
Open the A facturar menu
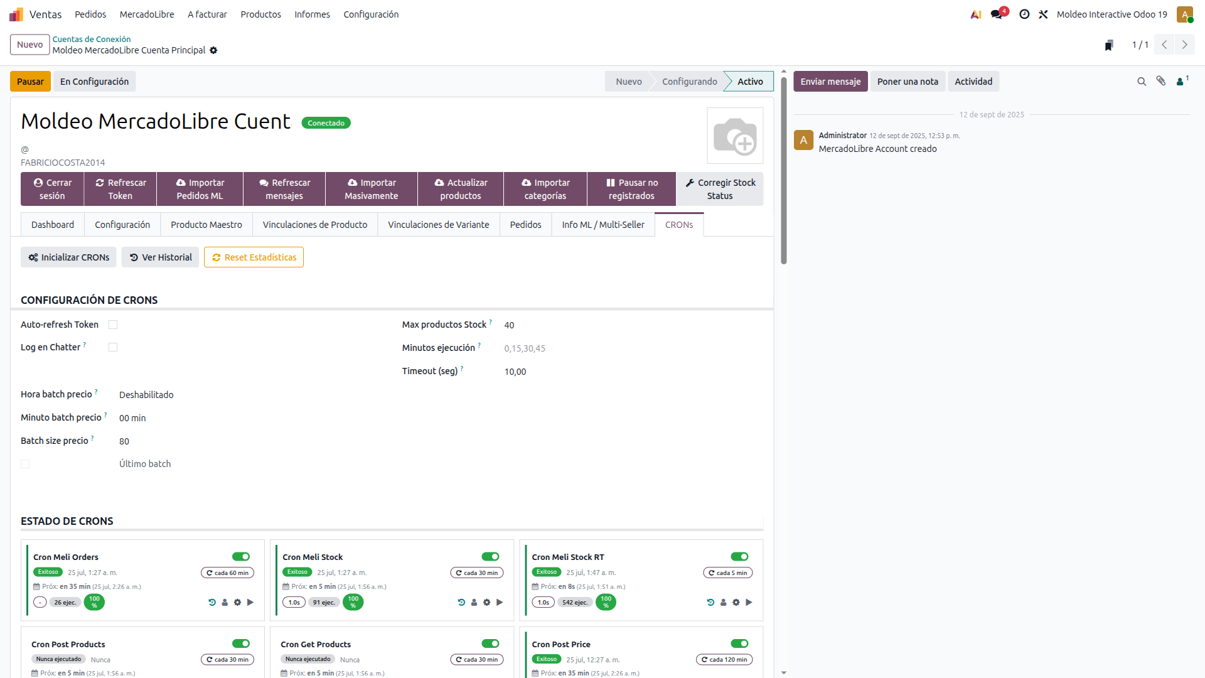[207, 14]
